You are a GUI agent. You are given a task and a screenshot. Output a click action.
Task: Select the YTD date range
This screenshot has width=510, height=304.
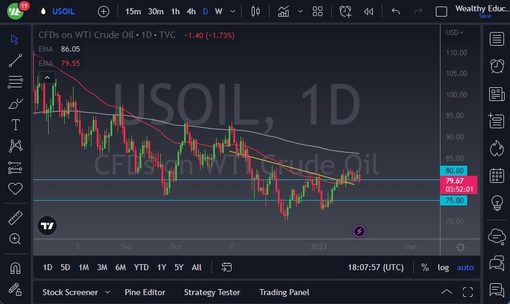pos(141,267)
